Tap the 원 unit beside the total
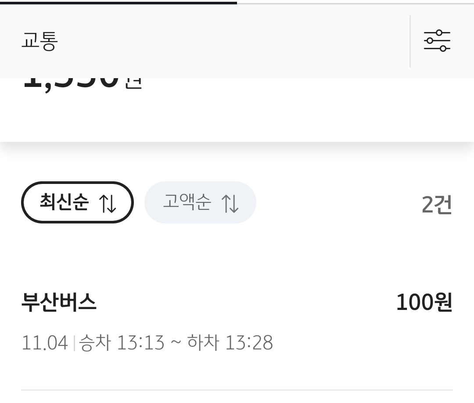This screenshot has height=403, width=474. [x=133, y=83]
